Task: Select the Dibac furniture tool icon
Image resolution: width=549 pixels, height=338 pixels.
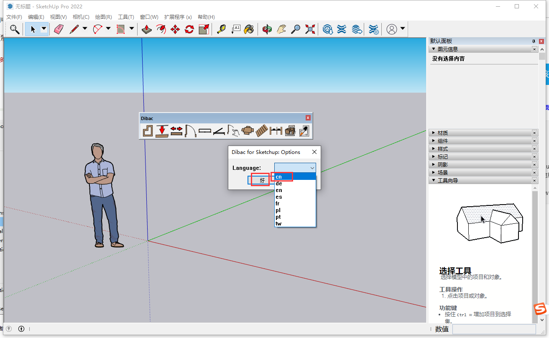Action: 248,131
